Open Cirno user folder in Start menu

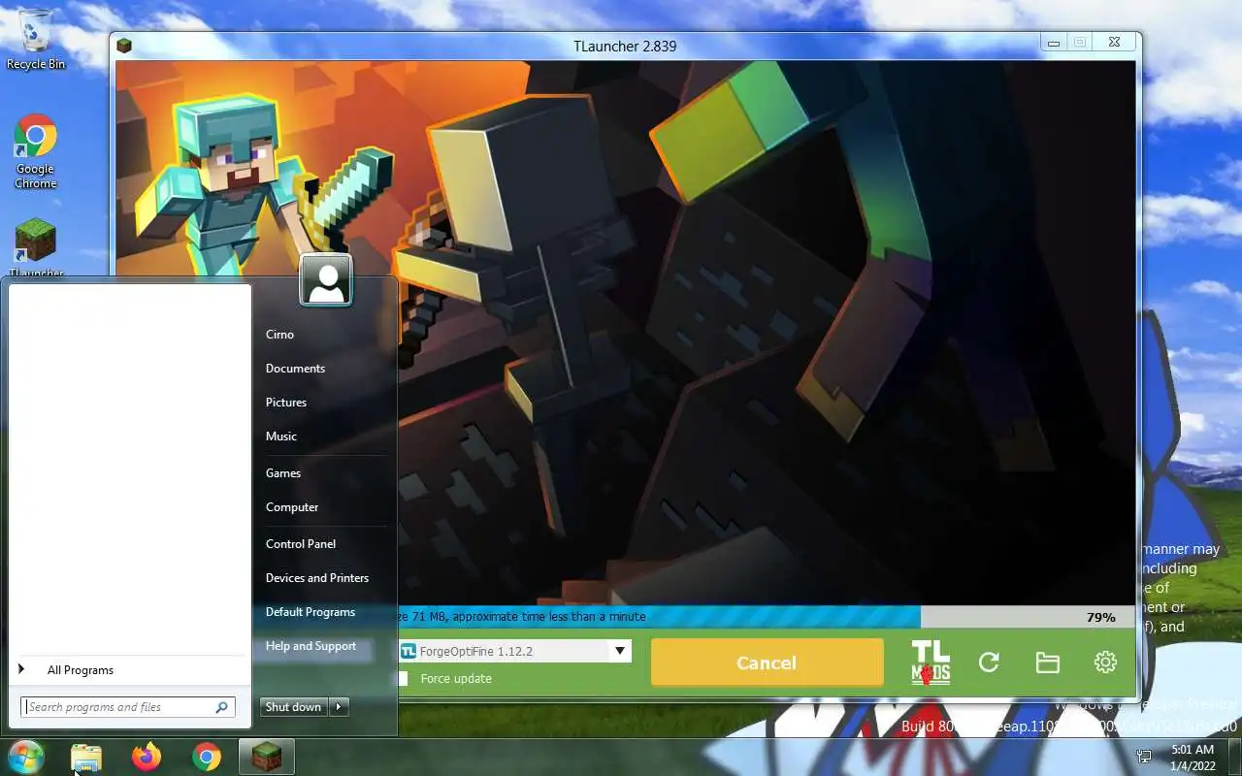click(x=279, y=334)
